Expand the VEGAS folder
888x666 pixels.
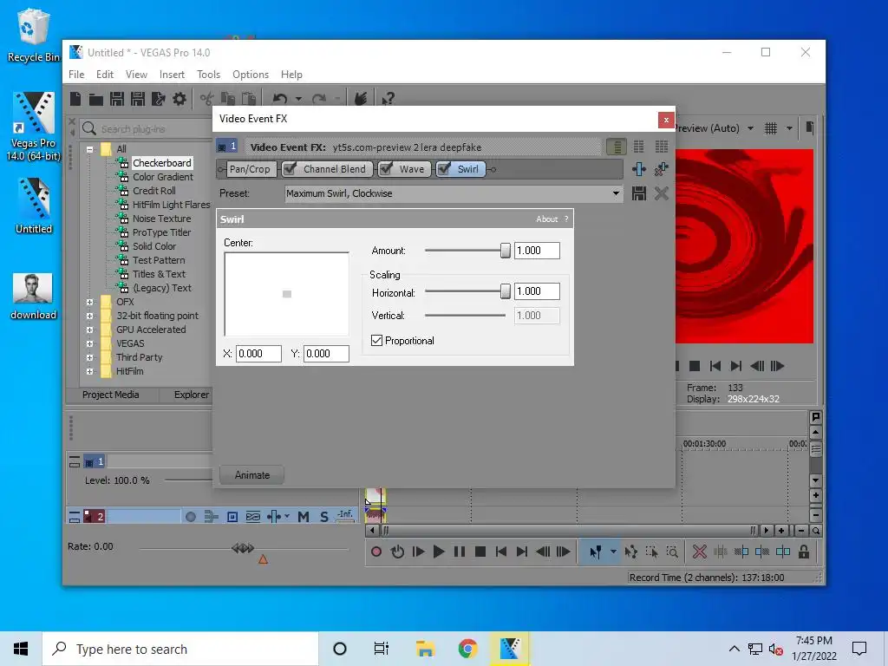[89, 343]
